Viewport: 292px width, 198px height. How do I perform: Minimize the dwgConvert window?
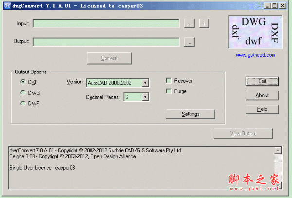coord(267,6)
